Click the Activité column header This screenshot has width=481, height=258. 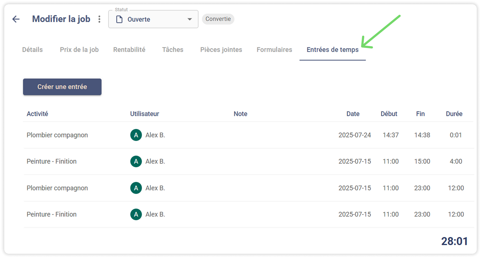37,114
